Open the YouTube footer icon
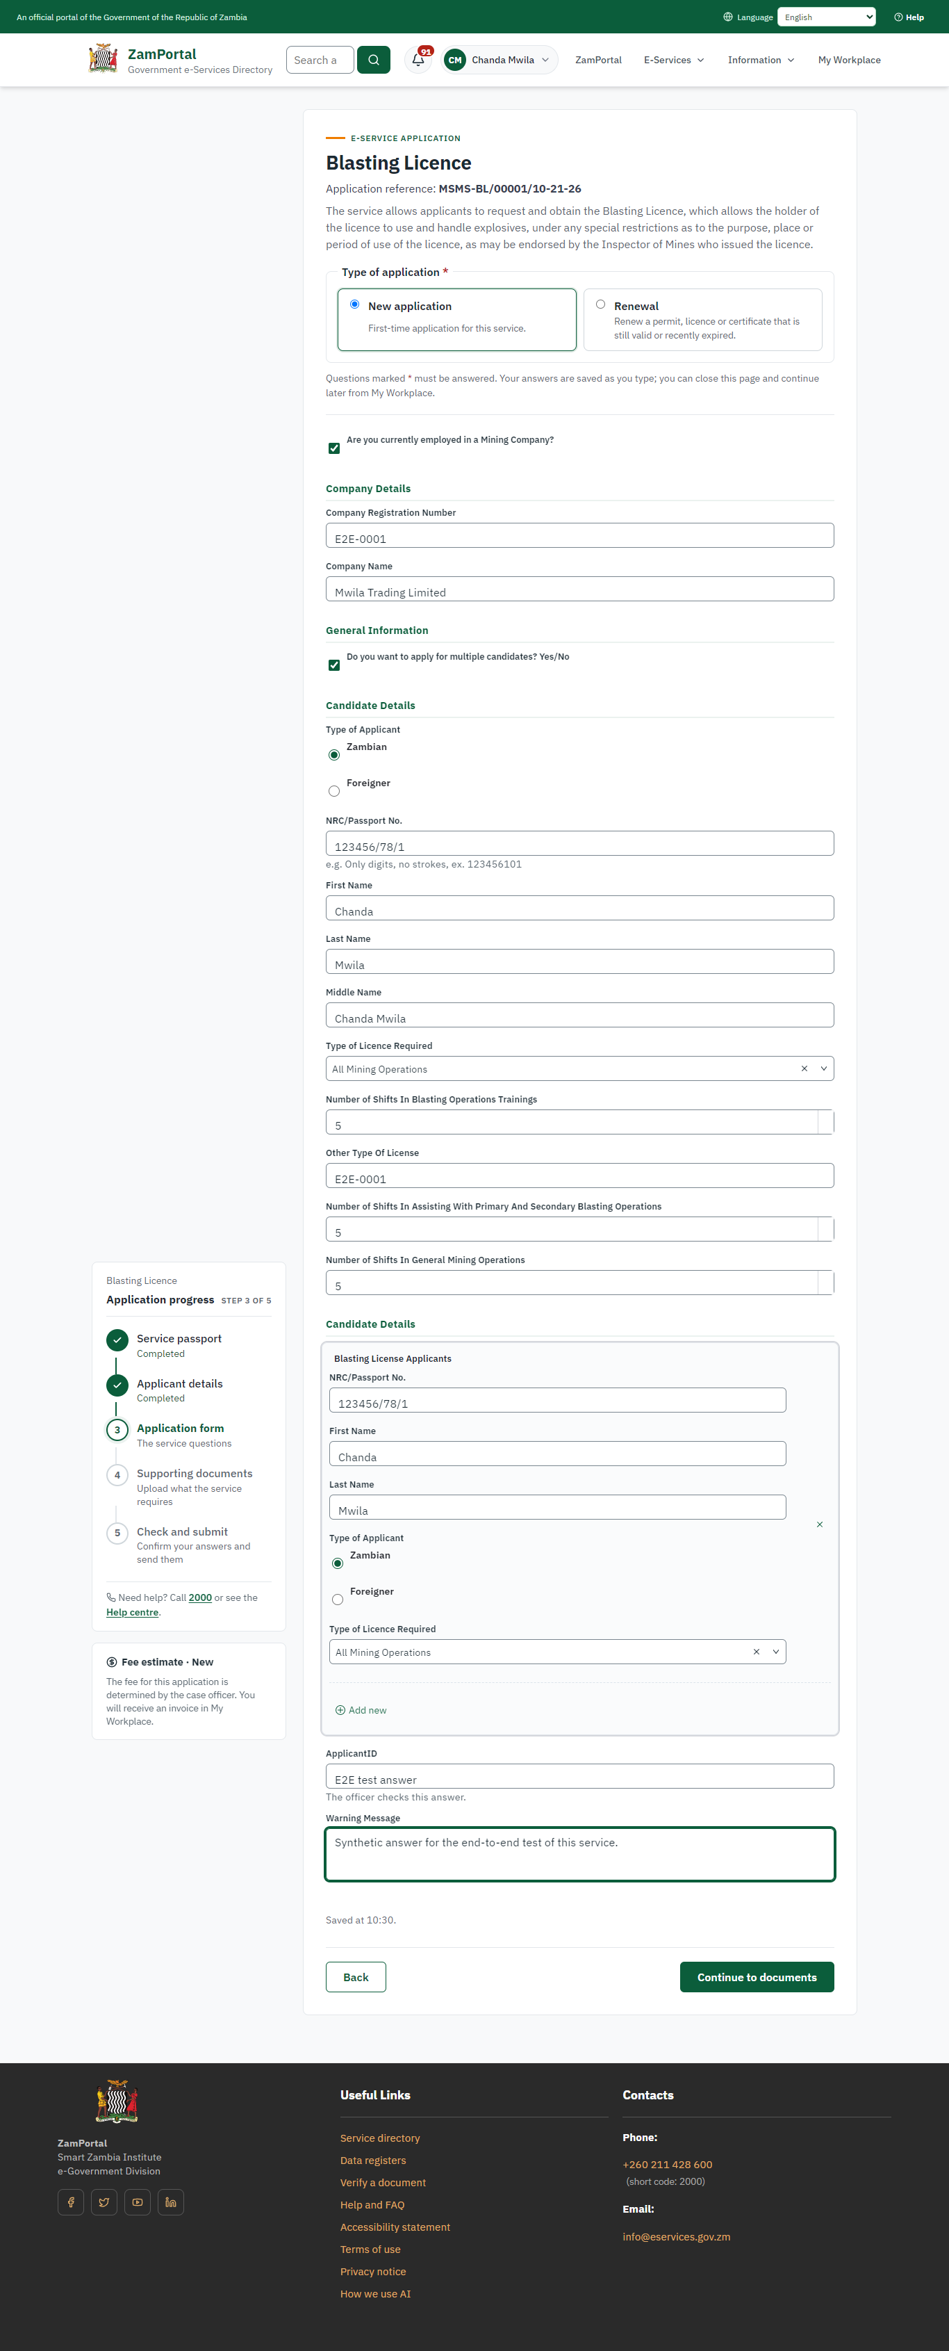The width and height of the screenshot is (949, 2351). [137, 2202]
